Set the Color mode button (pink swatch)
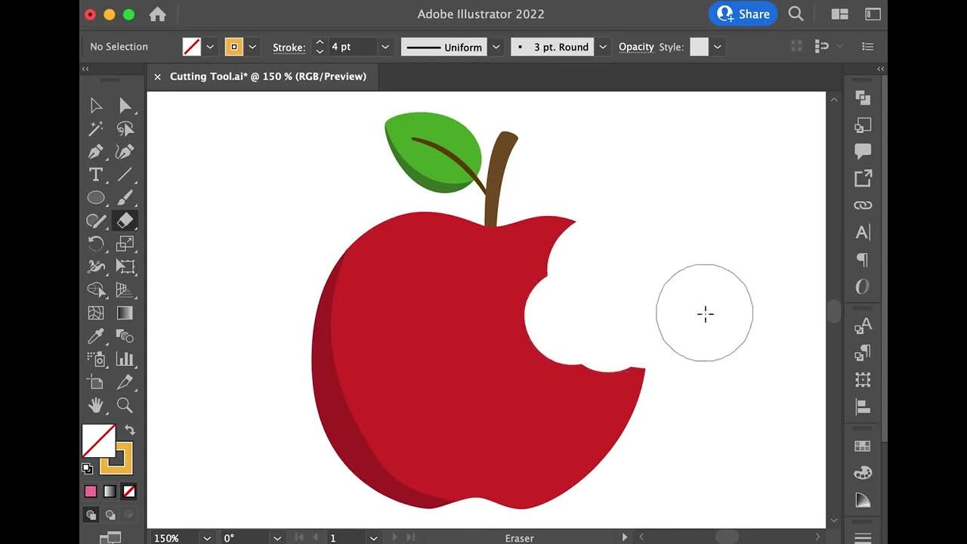Image resolution: width=967 pixels, height=544 pixels. pos(91,491)
